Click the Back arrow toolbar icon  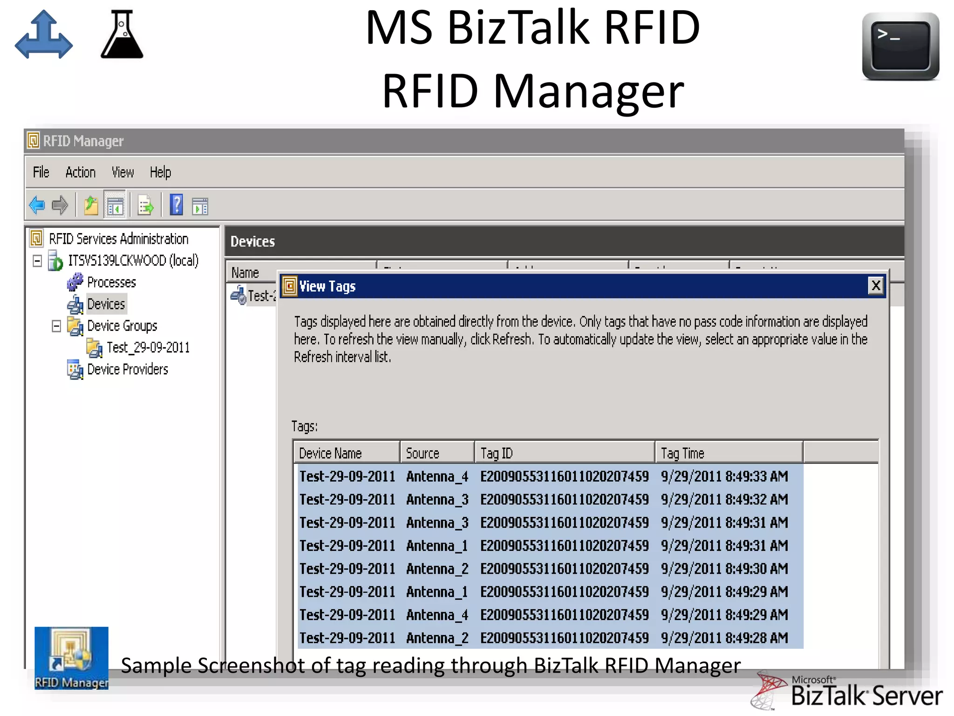(37, 205)
